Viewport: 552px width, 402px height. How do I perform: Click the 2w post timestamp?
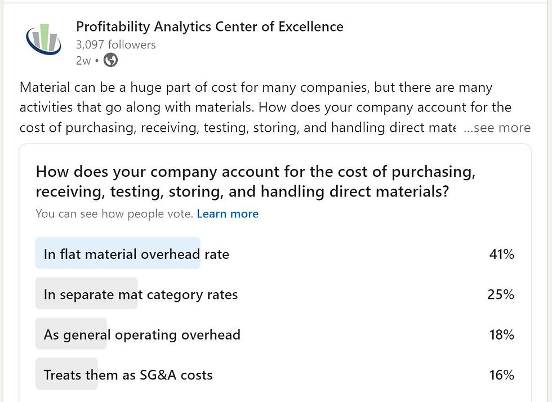point(83,61)
